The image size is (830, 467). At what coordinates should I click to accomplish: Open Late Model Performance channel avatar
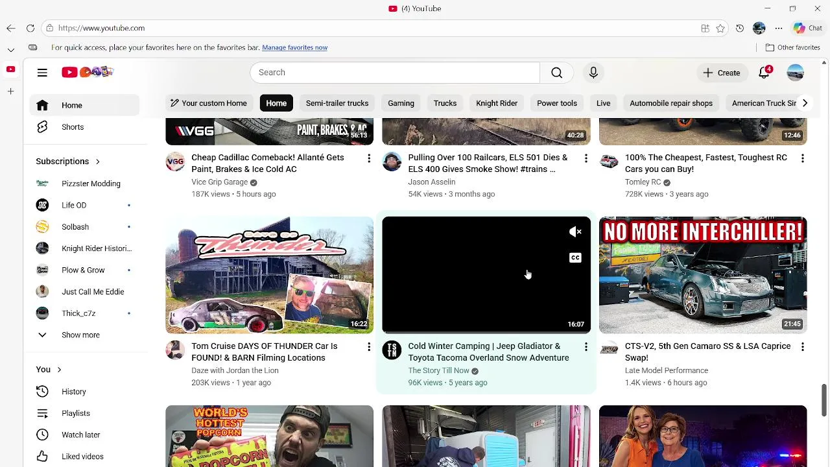pos(608,350)
